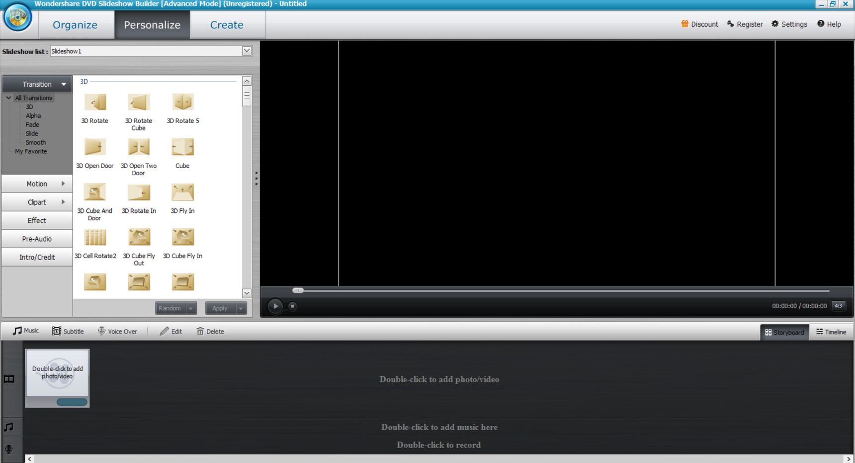Click the panel splitter handle dots
Image resolution: width=855 pixels, height=463 pixels.
coord(256,179)
